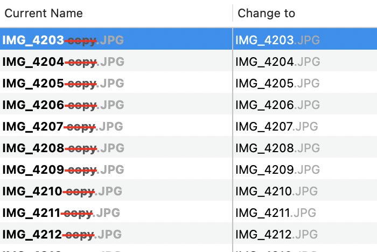Viewport: 377px width, 252px height.
Task: Click new name IMG_4208.JPG in Change to
Action: click(x=278, y=148)
